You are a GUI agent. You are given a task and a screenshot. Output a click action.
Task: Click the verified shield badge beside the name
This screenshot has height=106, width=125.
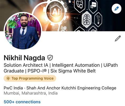pos(50,58)
